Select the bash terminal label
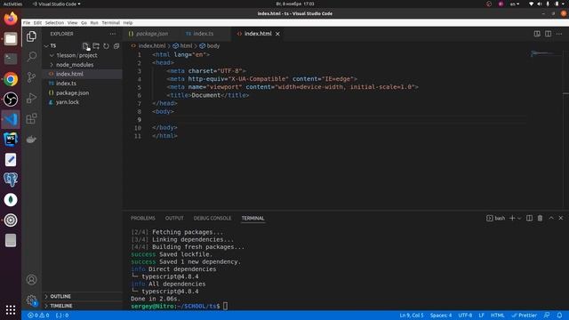The height and width of the screenshot is (320, 569). [496, 218]
